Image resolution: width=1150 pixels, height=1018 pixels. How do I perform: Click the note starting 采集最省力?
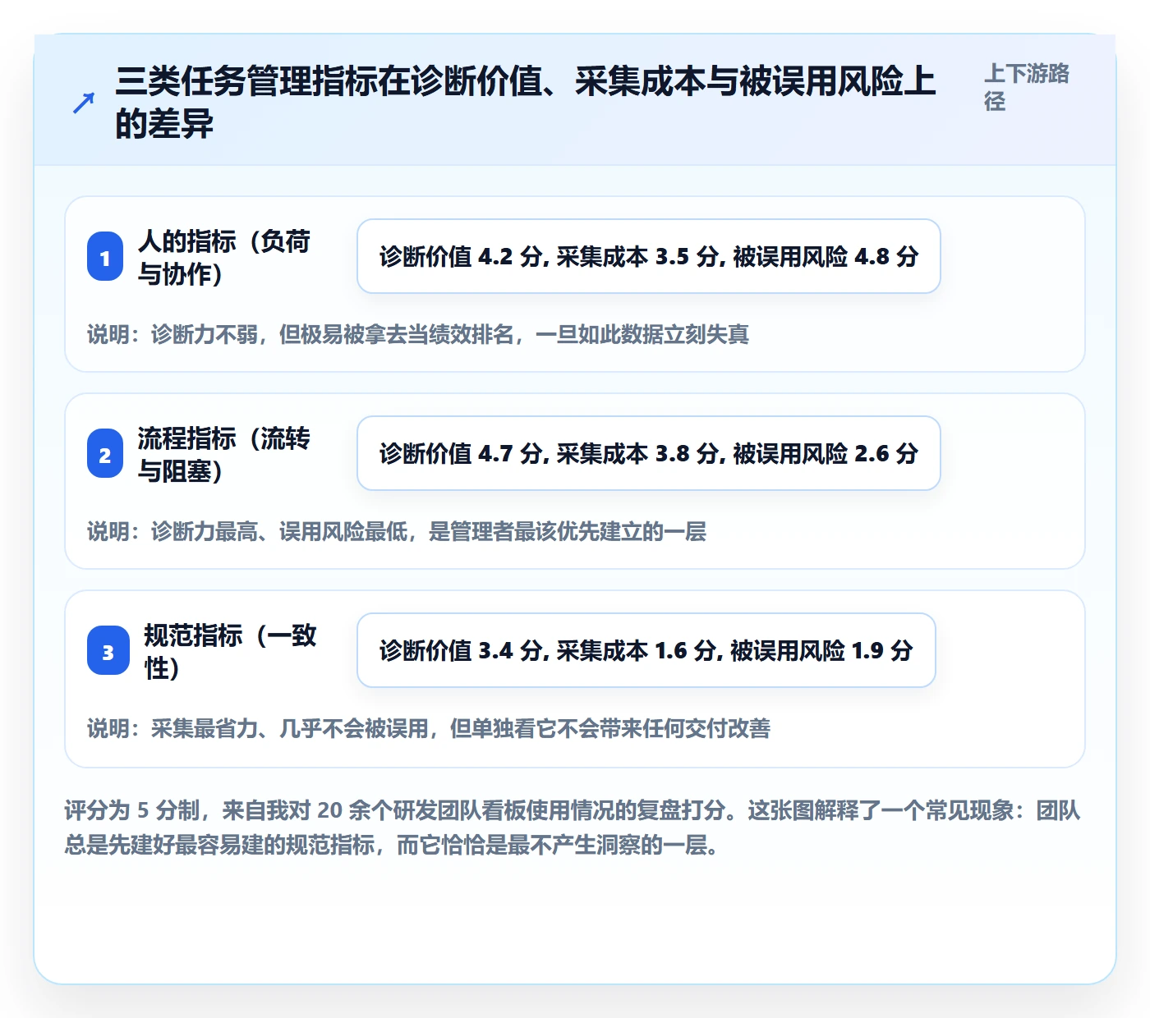(429, 728)
